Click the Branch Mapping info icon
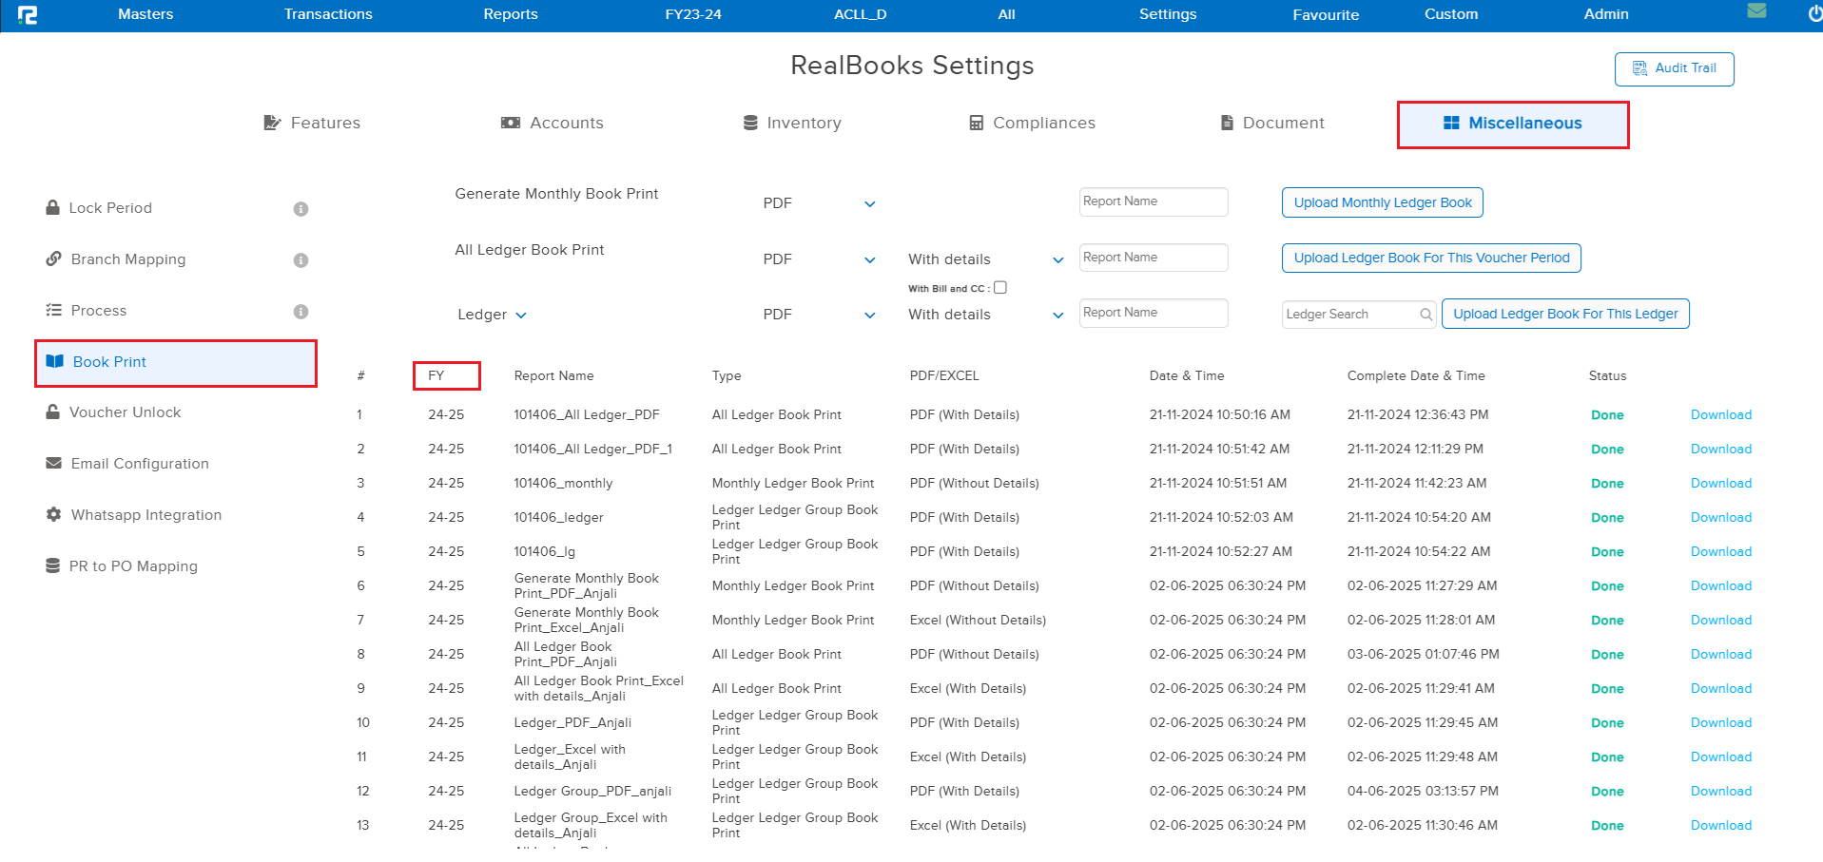 pos(301,260)
